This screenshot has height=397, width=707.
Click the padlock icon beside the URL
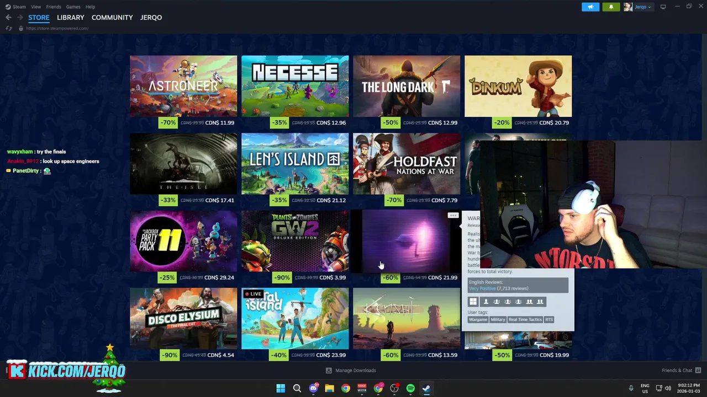coord(21,28)
